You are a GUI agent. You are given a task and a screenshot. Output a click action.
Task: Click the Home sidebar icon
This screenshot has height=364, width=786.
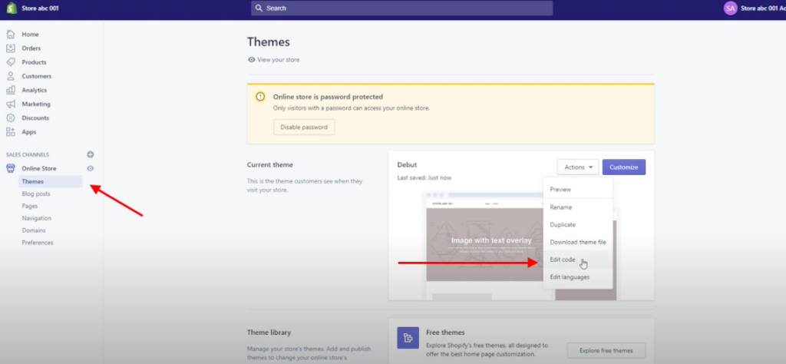click(11, 35)
